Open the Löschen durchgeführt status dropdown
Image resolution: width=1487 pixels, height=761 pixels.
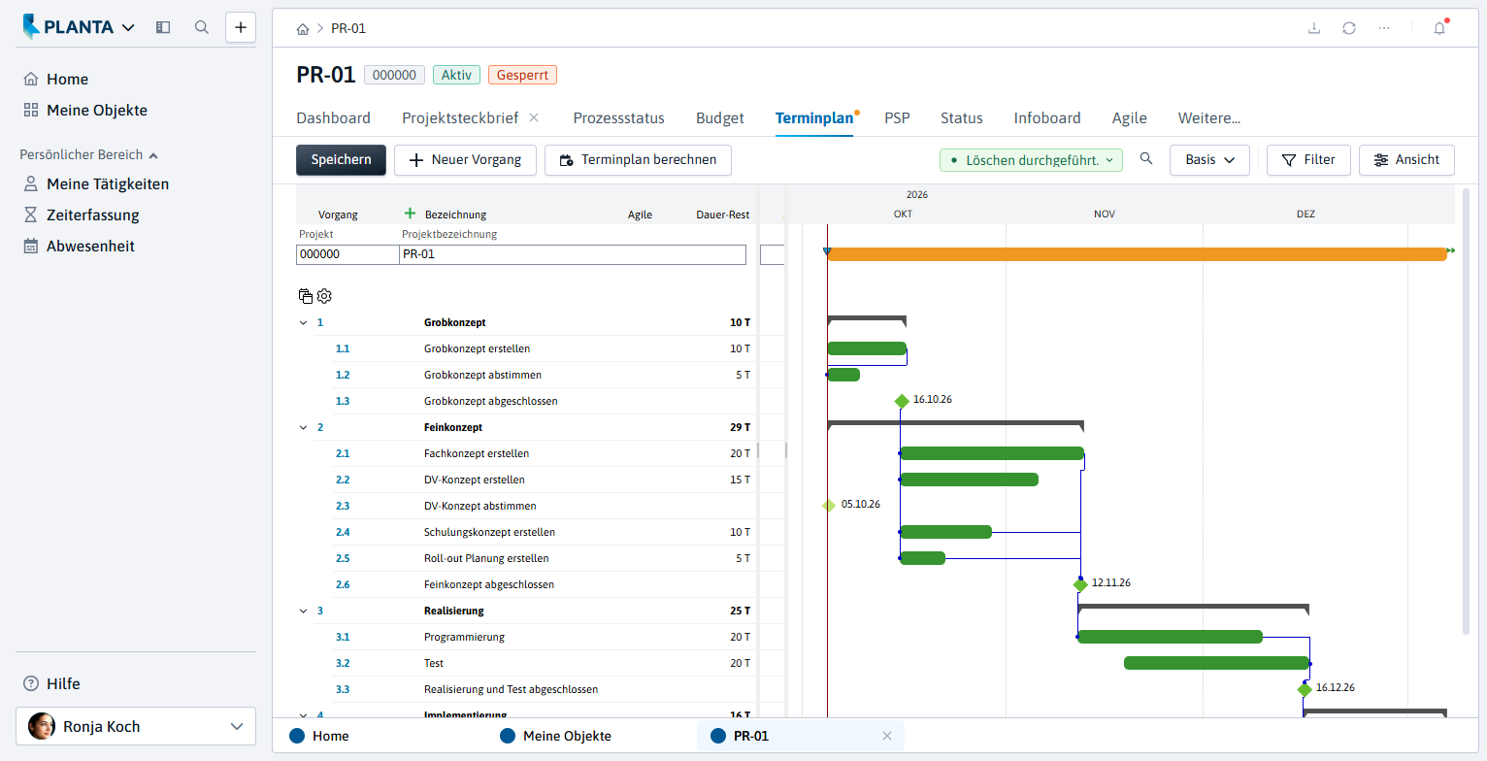click(1031, 160)
